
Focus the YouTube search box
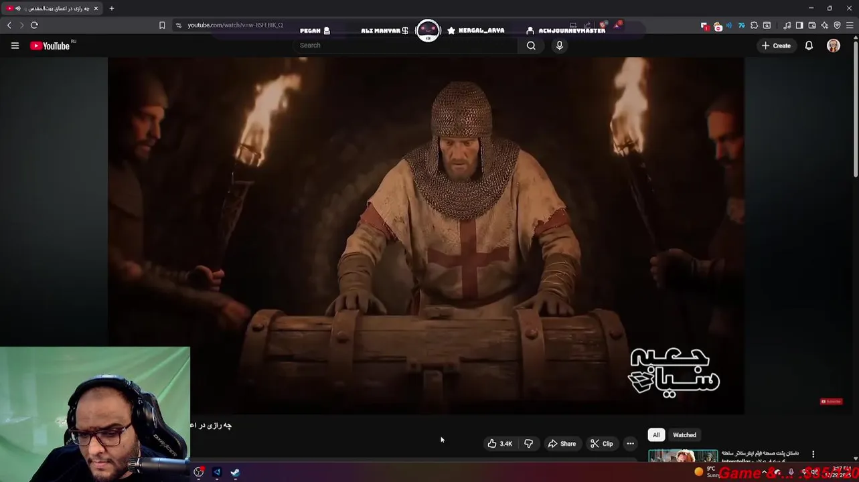(405, 46)
